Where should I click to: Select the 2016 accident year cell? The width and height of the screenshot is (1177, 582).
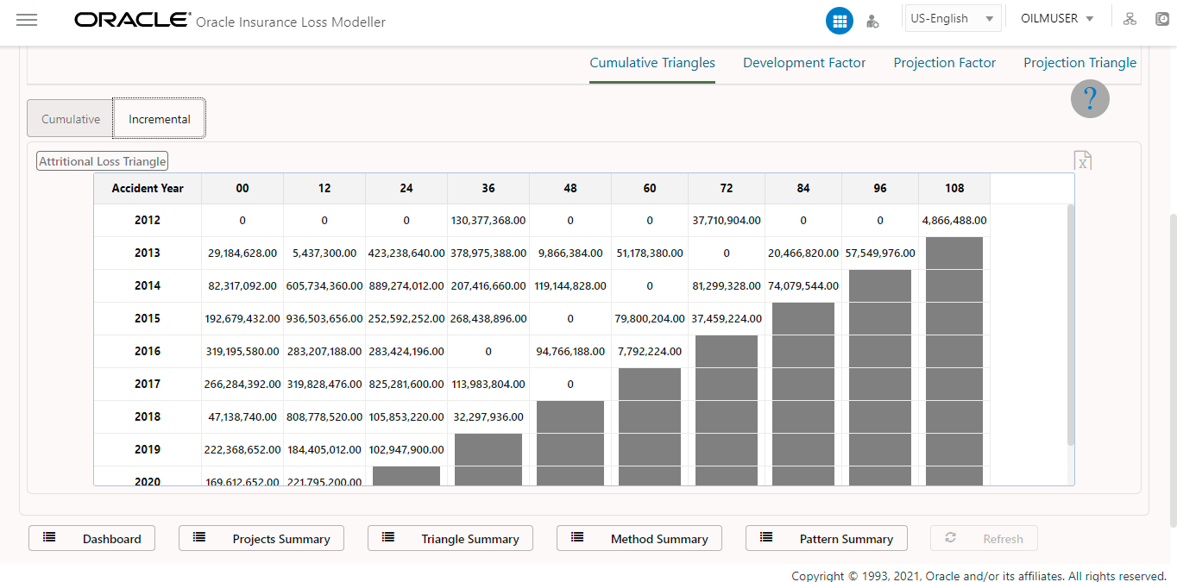pyautogui.click(x=147, y=351)
